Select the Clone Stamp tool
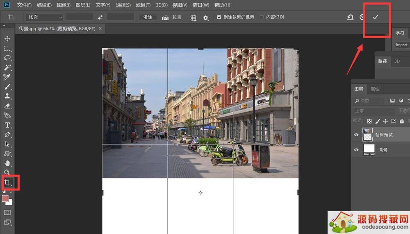This screenshot has width=410, height=234. pos(7,96)
